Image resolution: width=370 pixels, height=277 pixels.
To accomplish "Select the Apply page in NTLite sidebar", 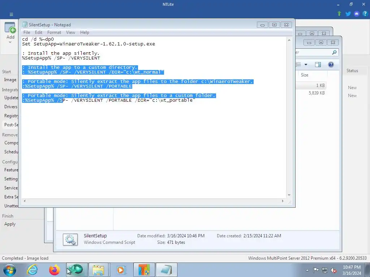I will click(x=10, y=224).
